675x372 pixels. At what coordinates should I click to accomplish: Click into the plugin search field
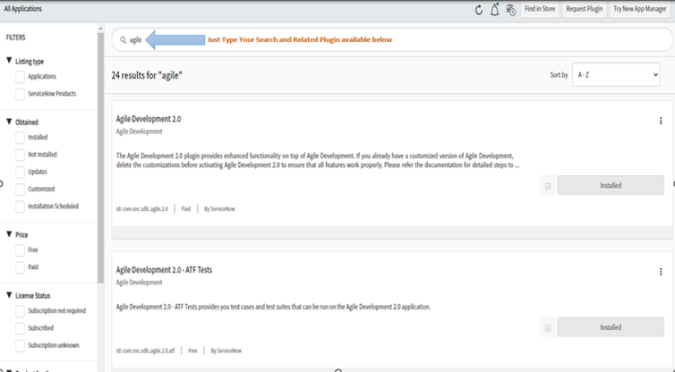click(392, 40)
